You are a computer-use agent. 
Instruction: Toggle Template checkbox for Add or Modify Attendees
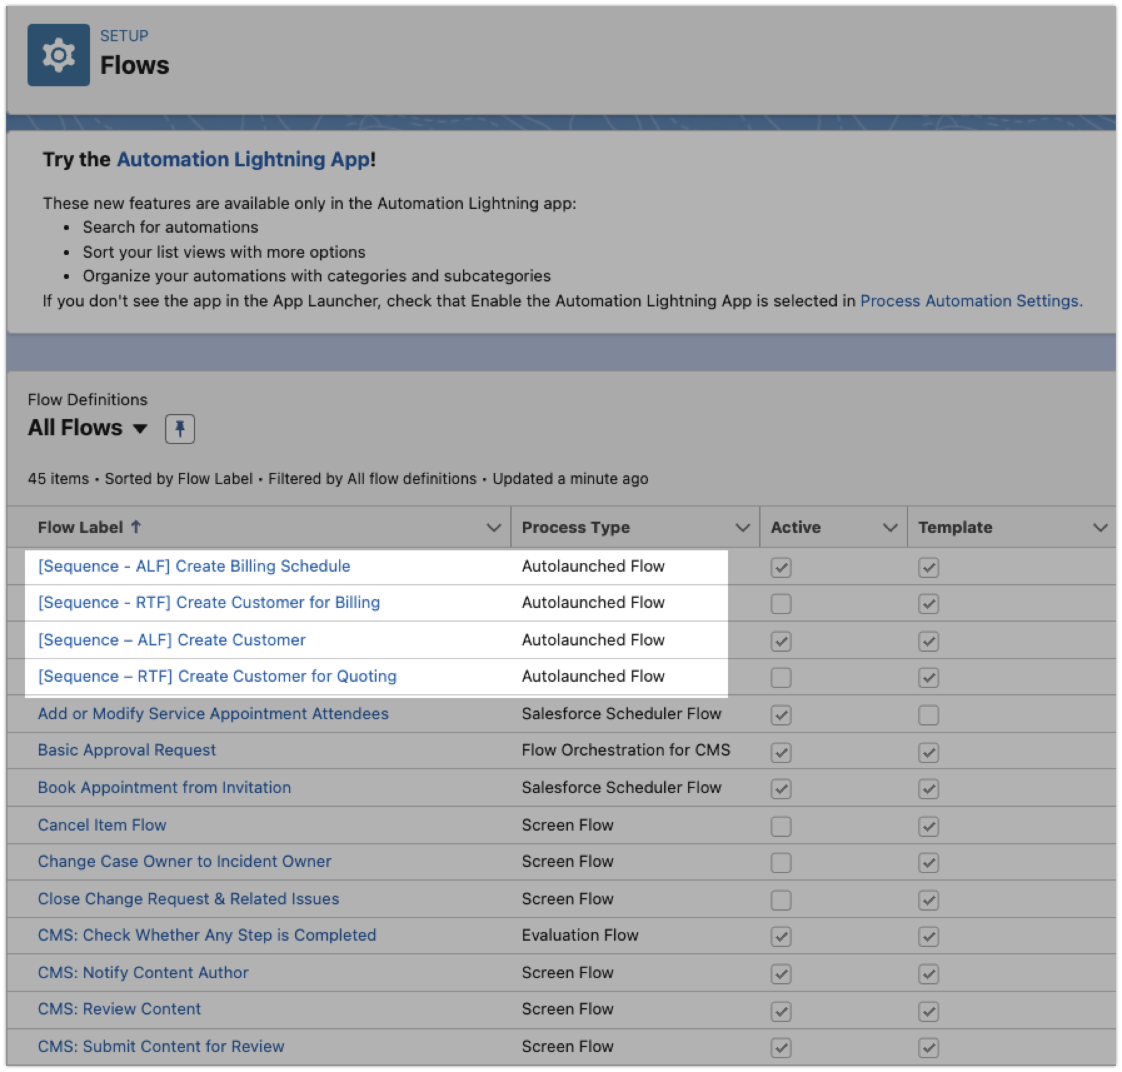(928, 715)
